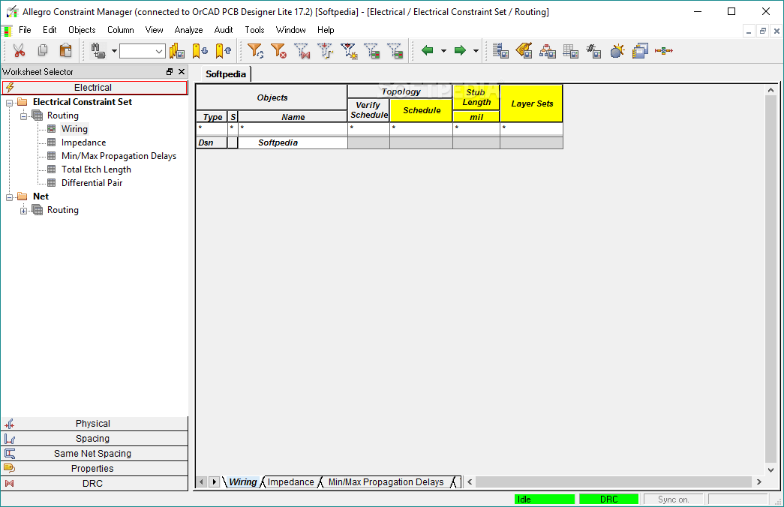Click the green back arrow icon

(x=426, y=50)
